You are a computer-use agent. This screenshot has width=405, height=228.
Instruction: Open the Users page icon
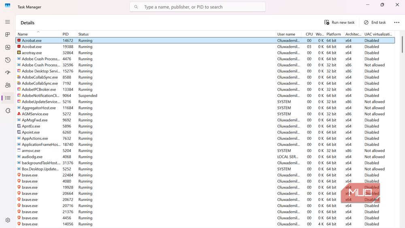pos(8,85)
